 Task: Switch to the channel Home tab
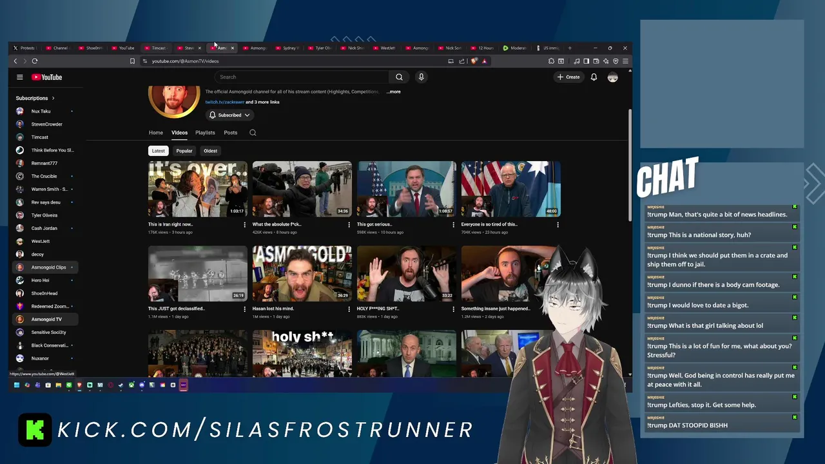pyautogui.click(x=156, y=133)
